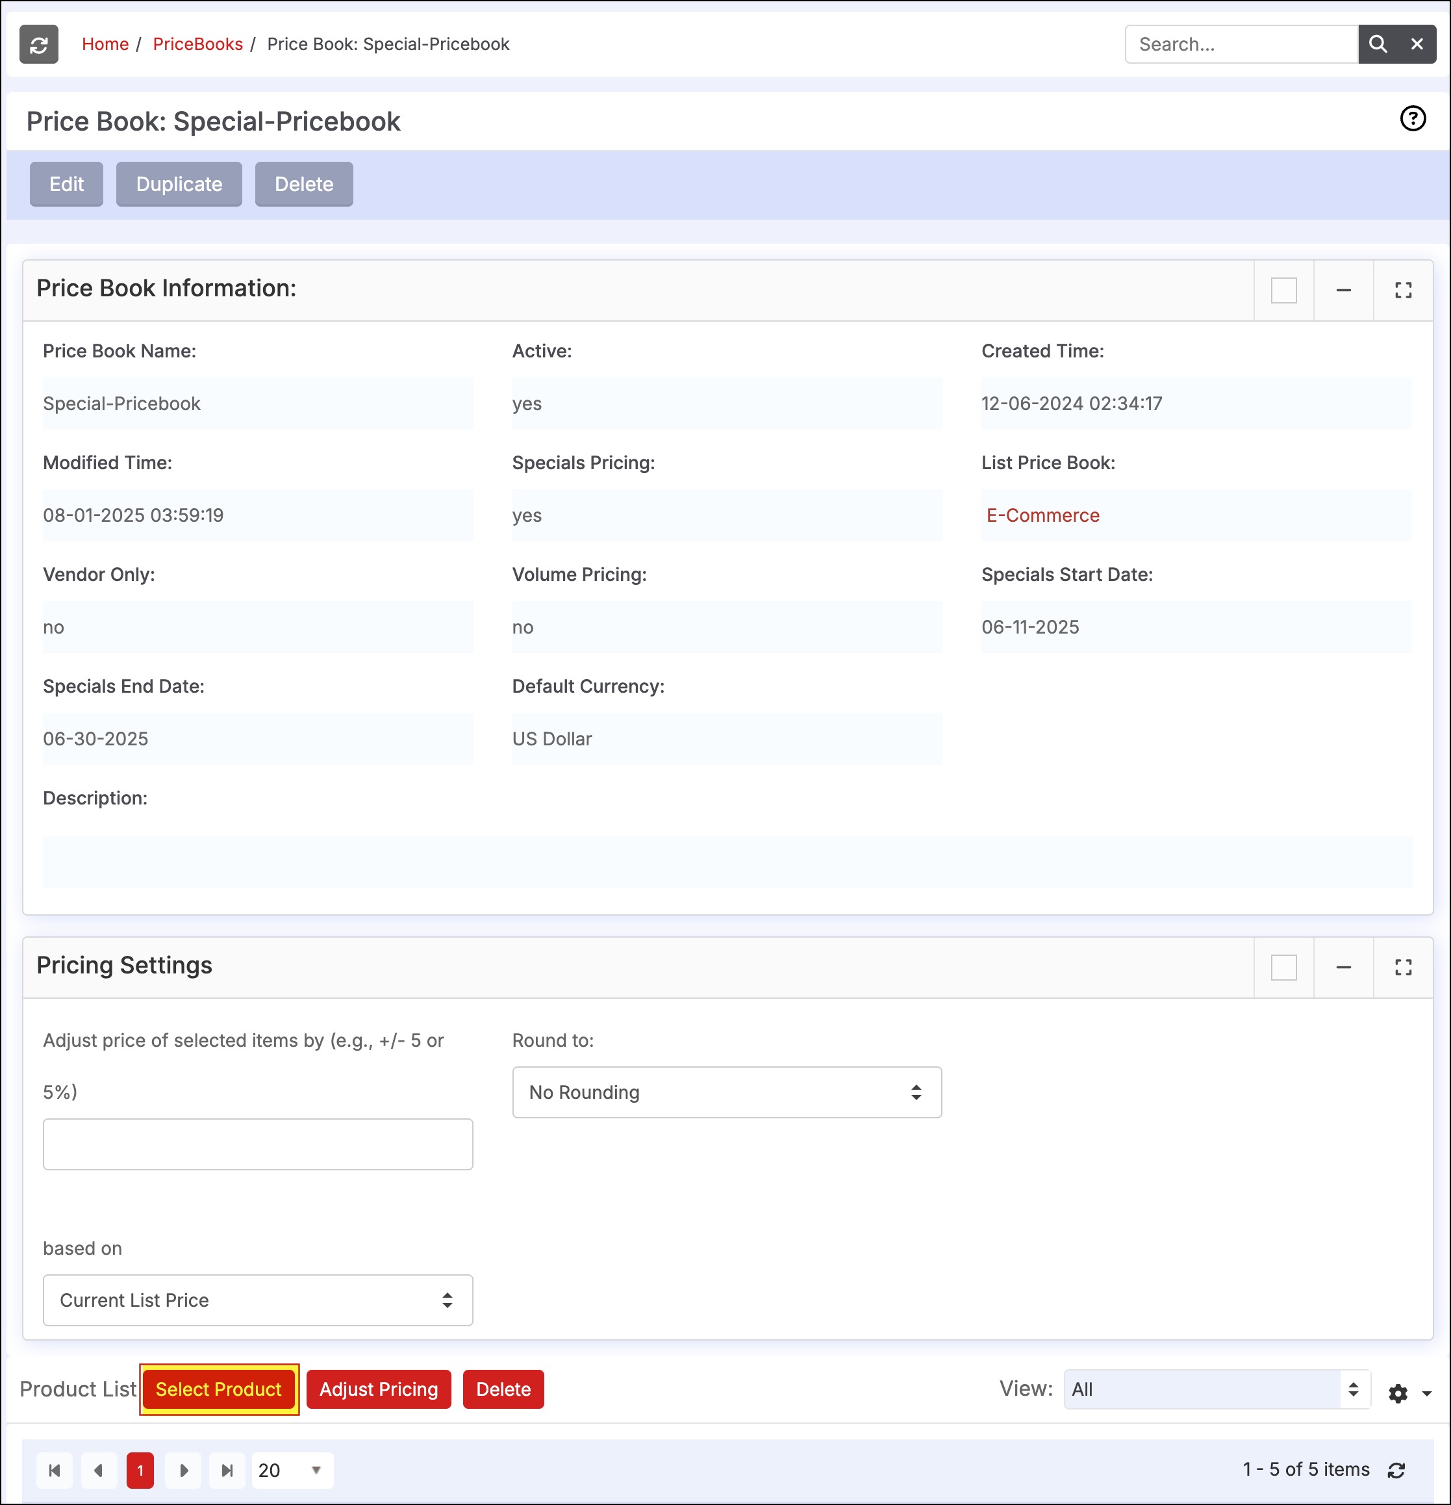1451x1505 pixels.
Task: Click the gray Delete price book button
Action: click(304, 185)
